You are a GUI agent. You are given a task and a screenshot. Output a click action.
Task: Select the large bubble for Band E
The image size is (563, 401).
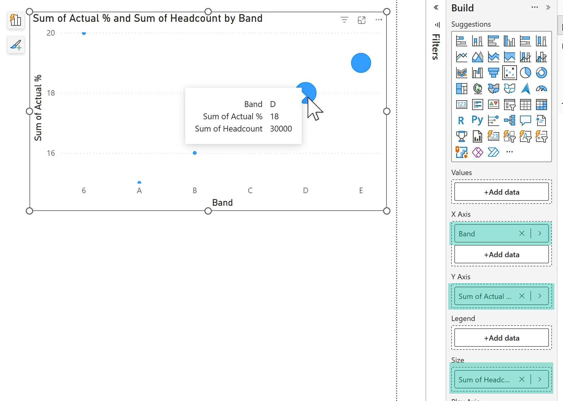tap(361, 63)
